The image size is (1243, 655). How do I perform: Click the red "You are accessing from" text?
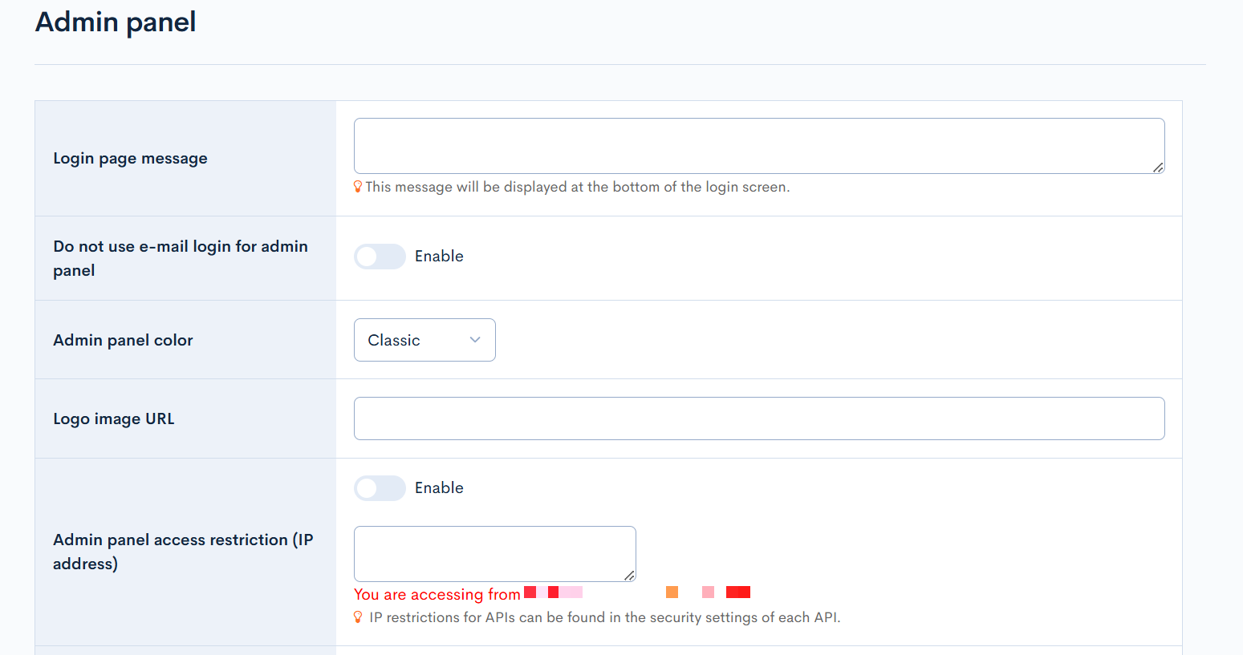point(437,594)
